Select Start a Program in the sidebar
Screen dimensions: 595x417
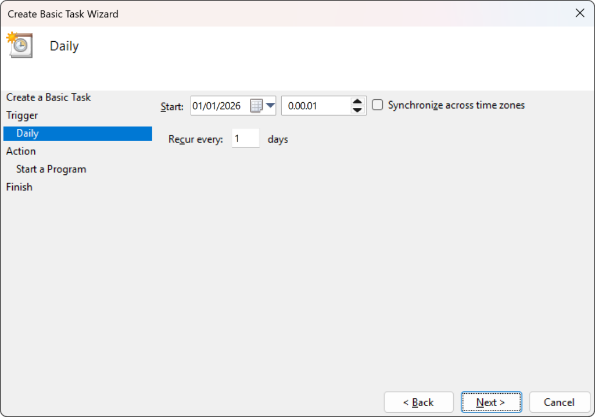click(52, 169)
